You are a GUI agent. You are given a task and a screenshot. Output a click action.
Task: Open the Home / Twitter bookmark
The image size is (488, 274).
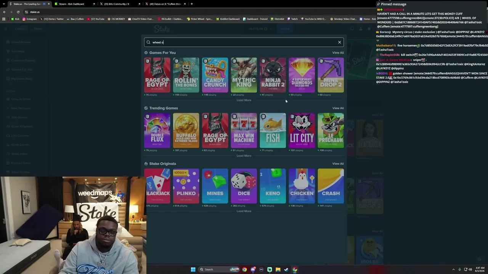pos(52,19)
